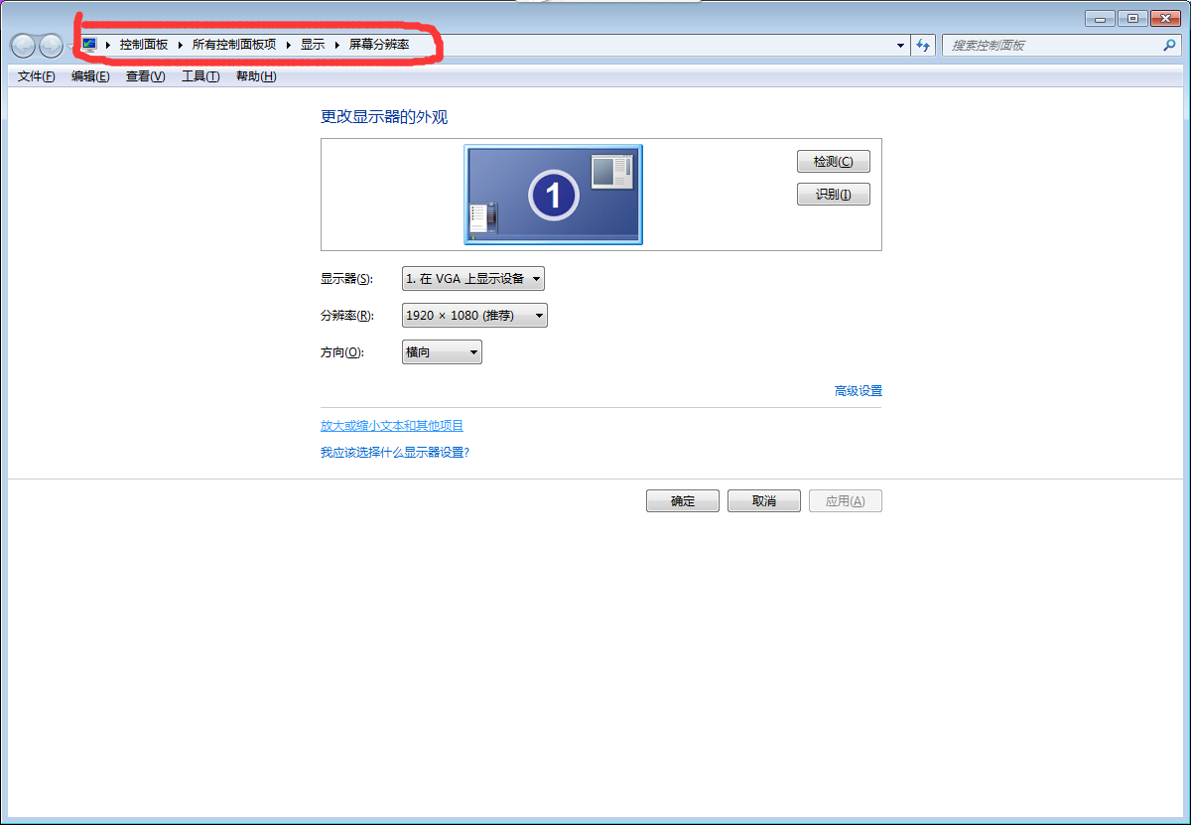Click the monitor preview labeled 1

tap(553, 194)
